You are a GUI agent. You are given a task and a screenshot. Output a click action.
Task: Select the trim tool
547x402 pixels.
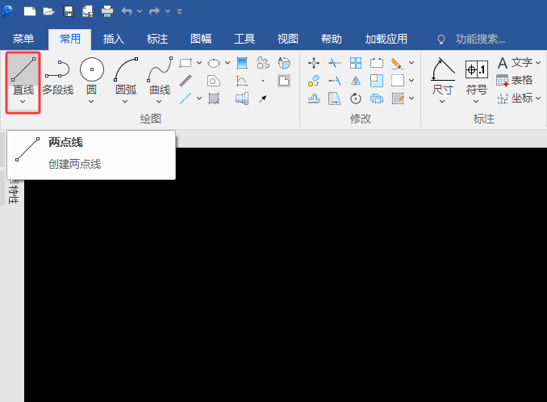coord(335,63)
